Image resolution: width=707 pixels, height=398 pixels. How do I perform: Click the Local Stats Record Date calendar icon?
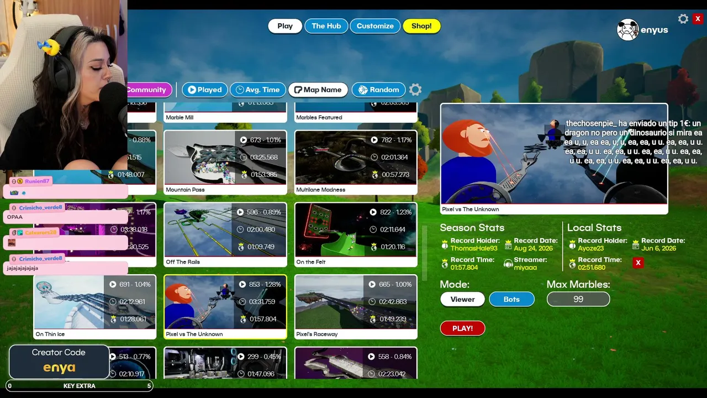(636, 244)
